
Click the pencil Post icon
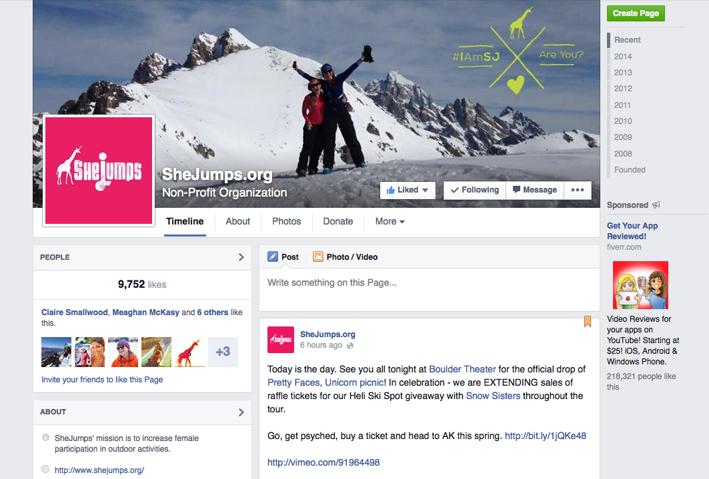tap(273, 257)
